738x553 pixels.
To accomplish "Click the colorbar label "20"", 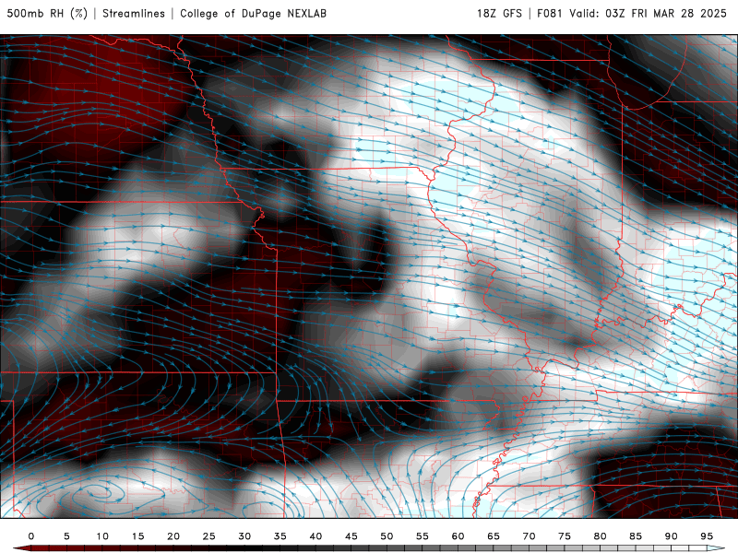I will tap(173, 536).
